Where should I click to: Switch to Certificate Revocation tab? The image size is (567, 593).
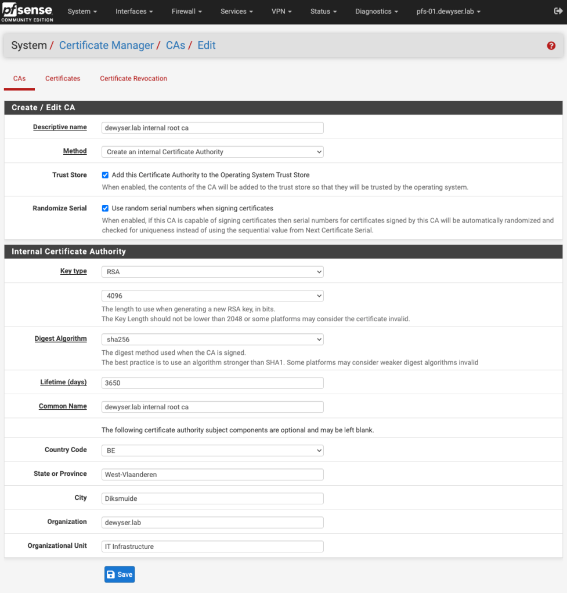(133, 78)
